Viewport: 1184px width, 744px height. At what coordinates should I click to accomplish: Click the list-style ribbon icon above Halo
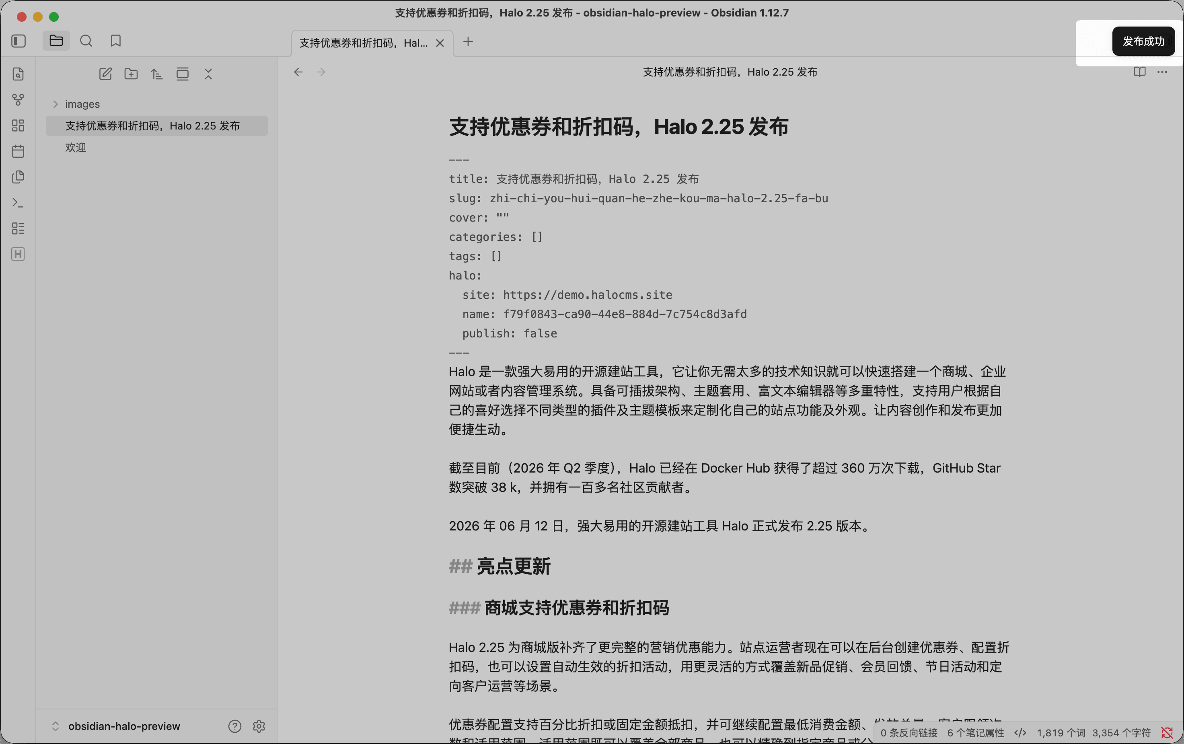click(x=18, y=228)
